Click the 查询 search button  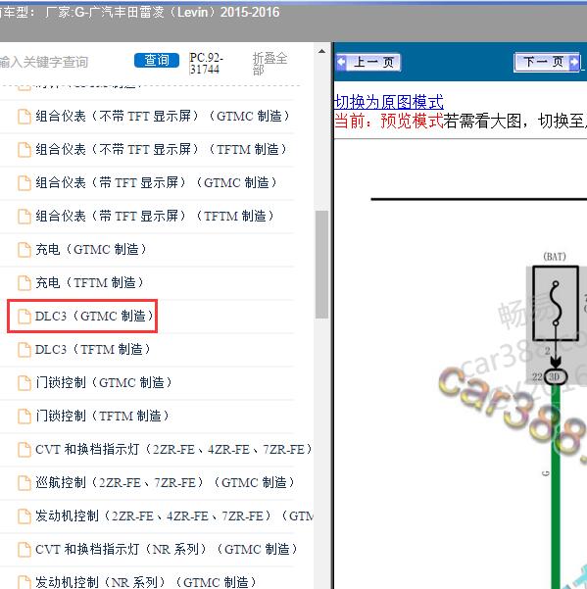[157, 61]
